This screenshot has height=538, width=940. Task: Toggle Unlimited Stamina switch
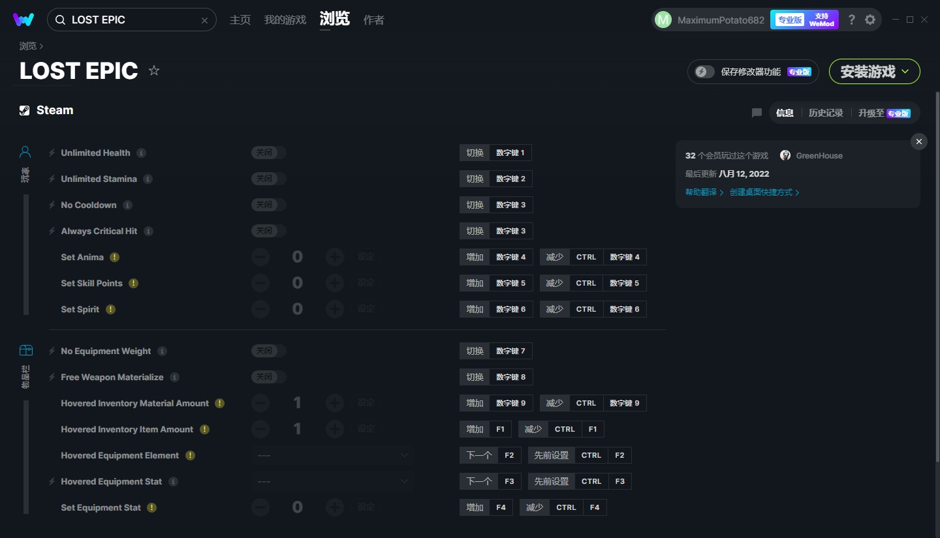(268, 179)
